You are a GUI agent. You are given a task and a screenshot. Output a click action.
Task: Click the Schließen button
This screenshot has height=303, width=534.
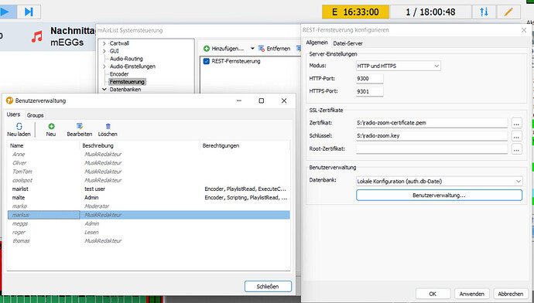268,286
